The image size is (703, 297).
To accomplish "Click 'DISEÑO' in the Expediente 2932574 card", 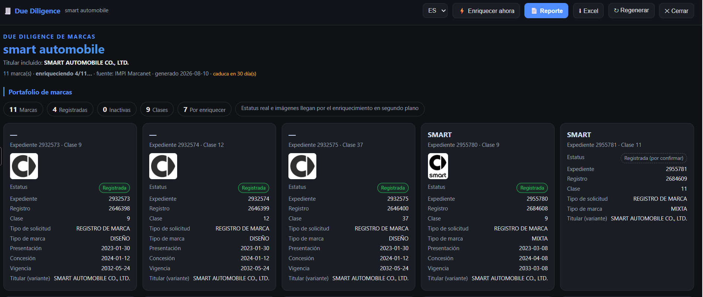I will point(259,239).
